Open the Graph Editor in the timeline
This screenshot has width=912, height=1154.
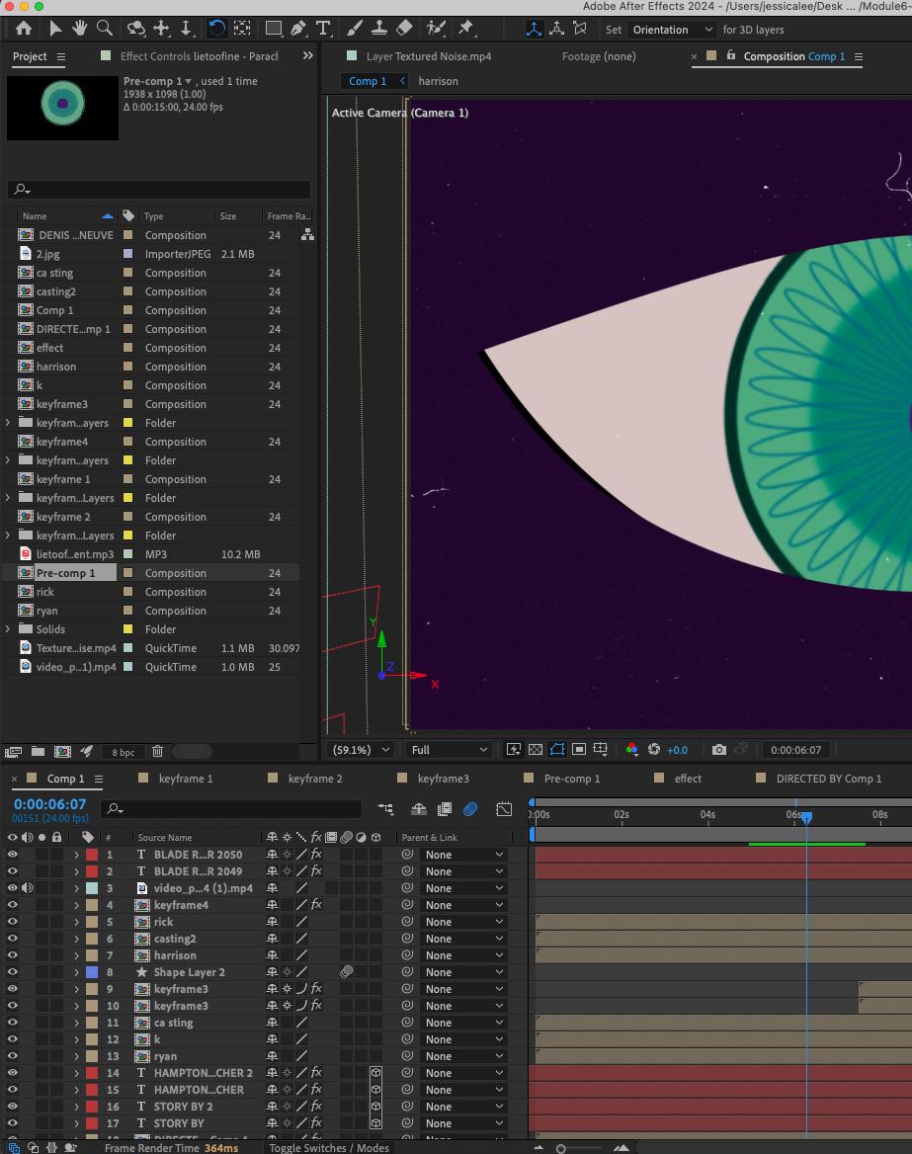coord(504,809)
